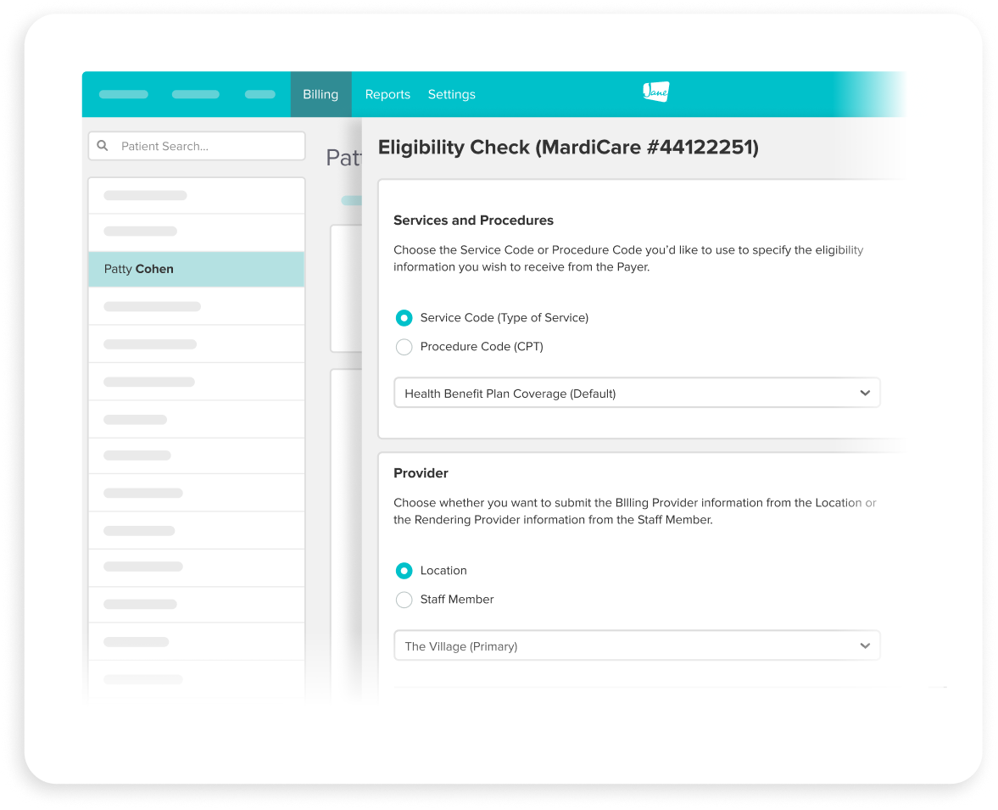Choose the Staff Member radio button
Screen dimensions: 998x810
coord(404,600)
